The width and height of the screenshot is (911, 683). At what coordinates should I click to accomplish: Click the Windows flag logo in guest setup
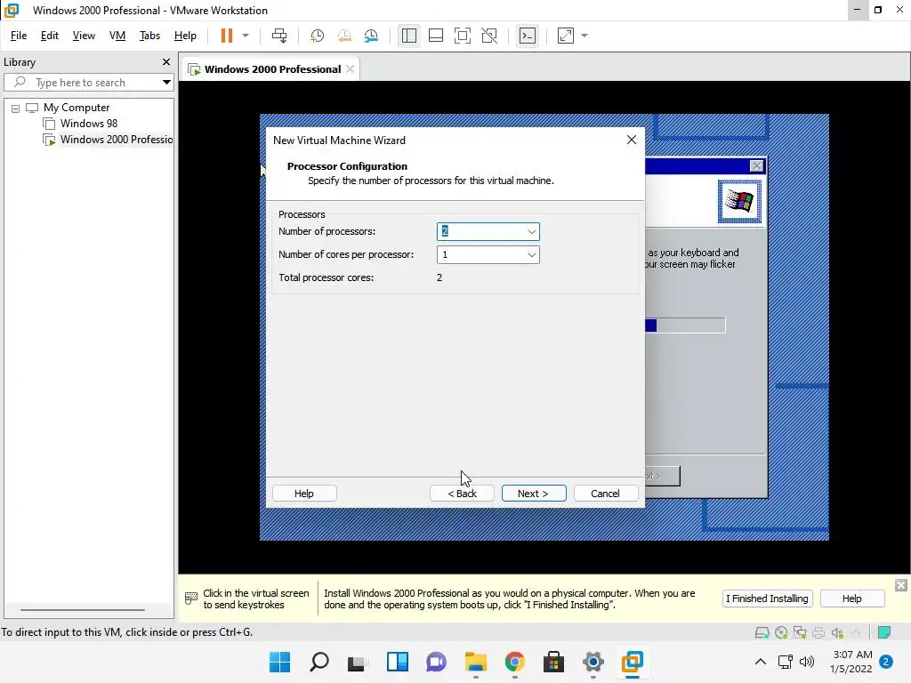click(x=739, y=202)
